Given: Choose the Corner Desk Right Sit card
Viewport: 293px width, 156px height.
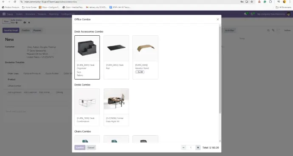Looking at the screenshot, I should (x=116, y=107).
